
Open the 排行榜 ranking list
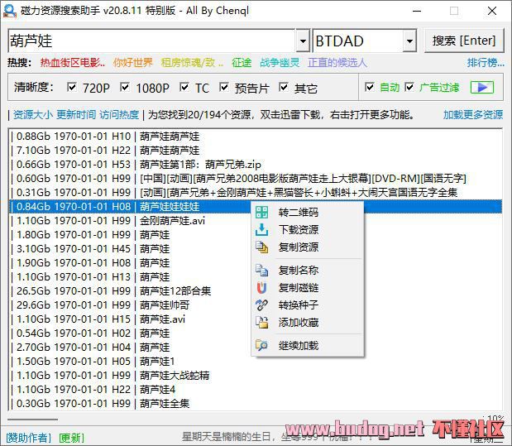(485, 62)
